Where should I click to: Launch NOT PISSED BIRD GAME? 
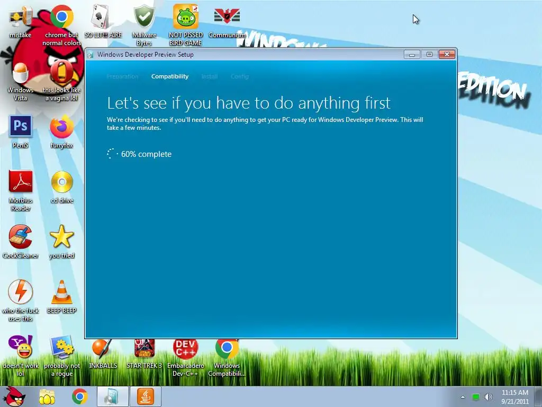pos(186,25)
